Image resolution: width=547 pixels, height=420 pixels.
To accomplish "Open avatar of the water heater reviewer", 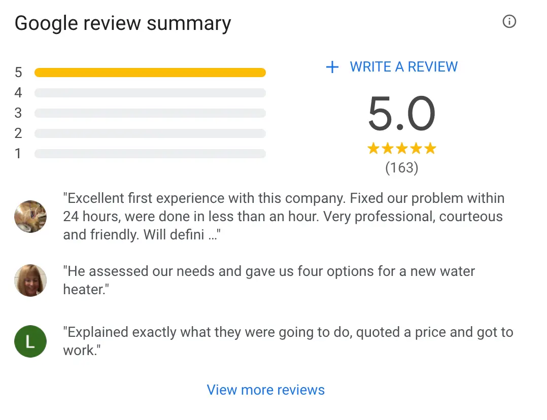I will click(30, 281).
